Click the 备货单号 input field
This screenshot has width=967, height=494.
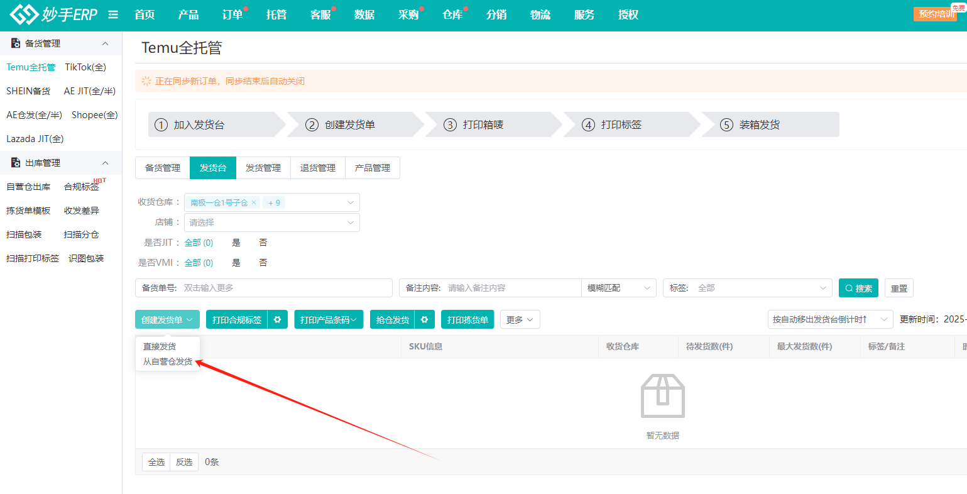[264, 288]
